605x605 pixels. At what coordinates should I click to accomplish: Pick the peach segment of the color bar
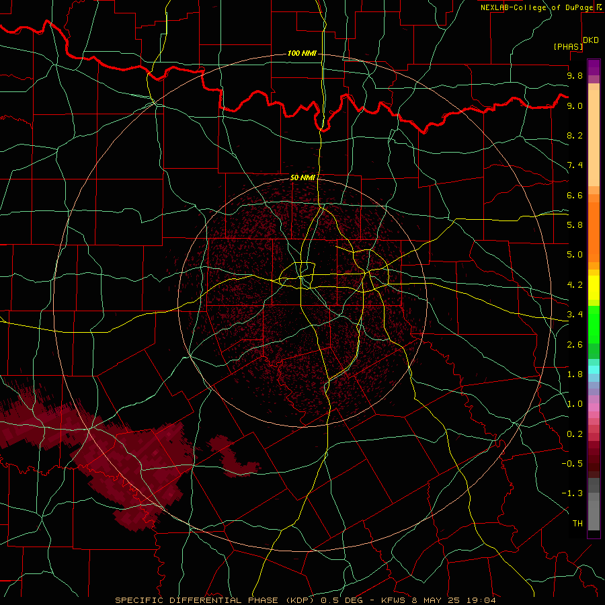594,138
